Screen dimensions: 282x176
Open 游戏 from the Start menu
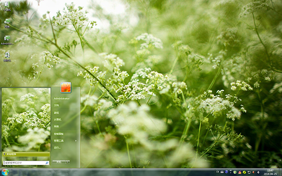coord(56,113)
